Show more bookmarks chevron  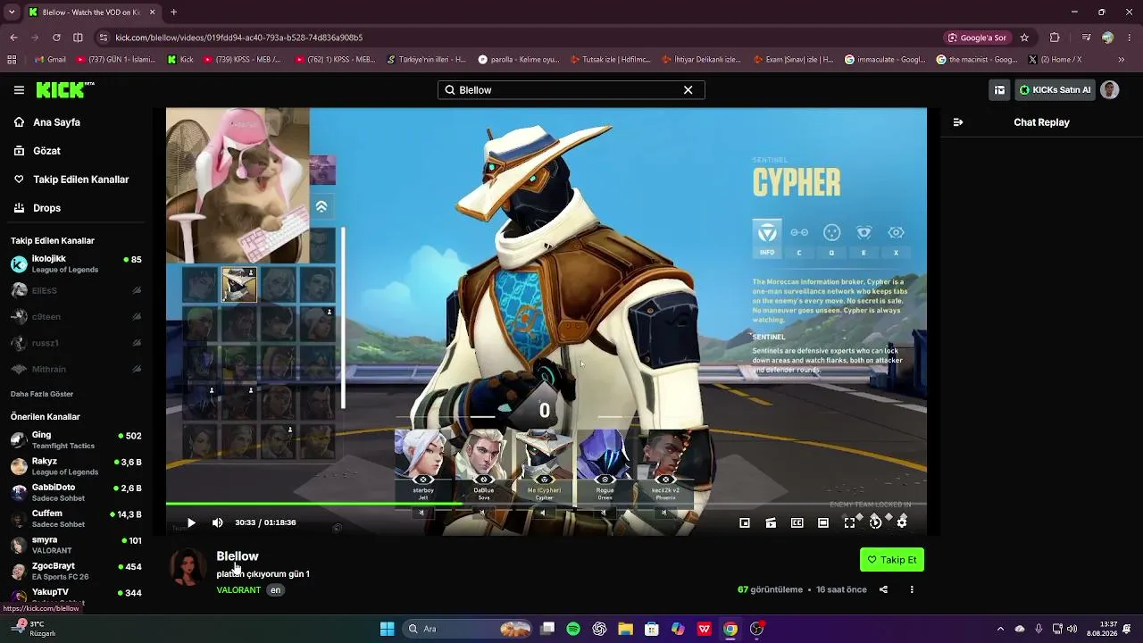(x=1122, y=60)
